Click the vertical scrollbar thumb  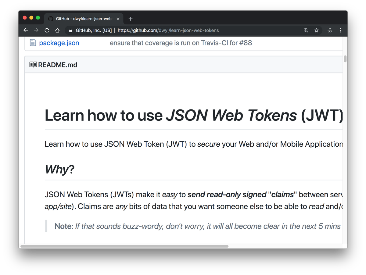345,59
